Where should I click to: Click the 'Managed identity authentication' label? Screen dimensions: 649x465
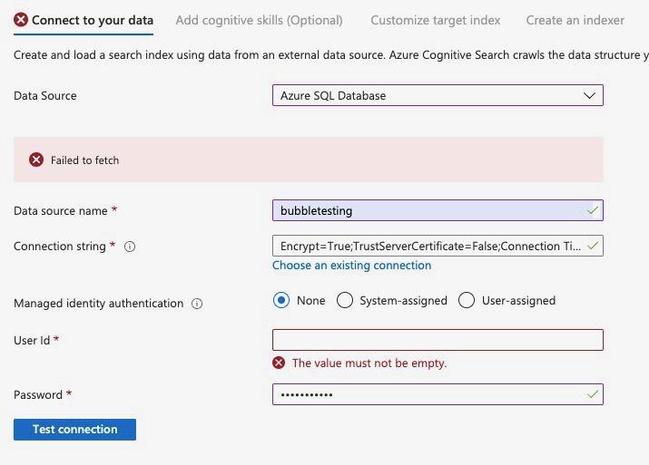pyautogui.click(x=99, y=304)
